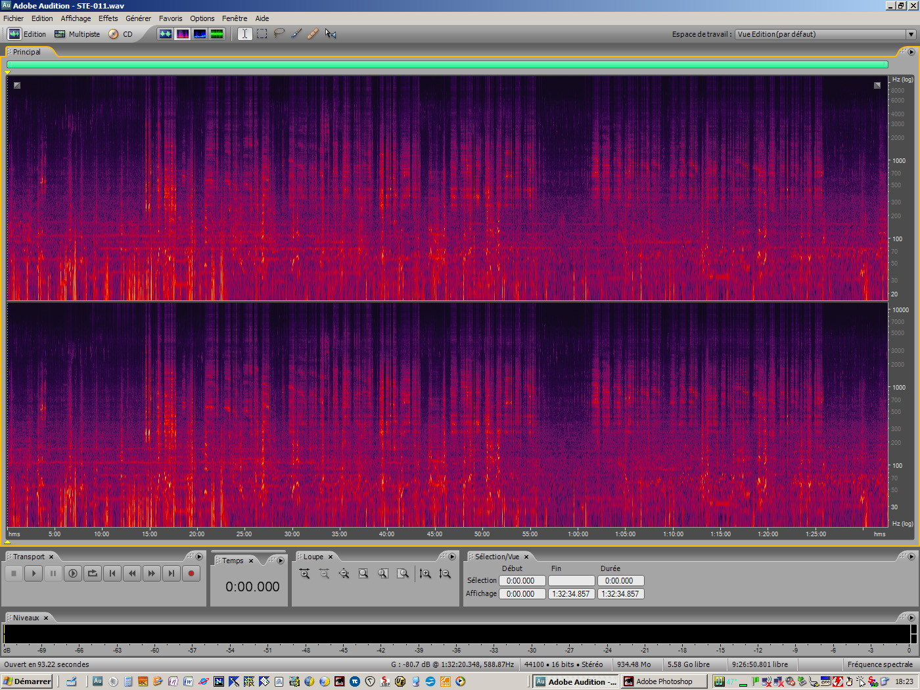Select the Spot Healing Brush tool
The image size is (920, 690).
coord(313,34)
